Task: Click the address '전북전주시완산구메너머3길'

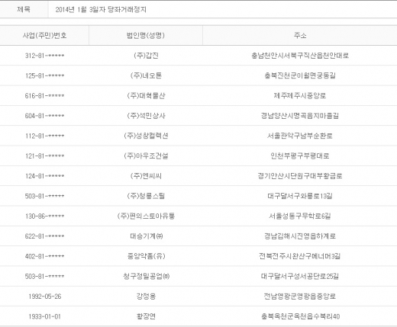Action: tap(300, 256)
